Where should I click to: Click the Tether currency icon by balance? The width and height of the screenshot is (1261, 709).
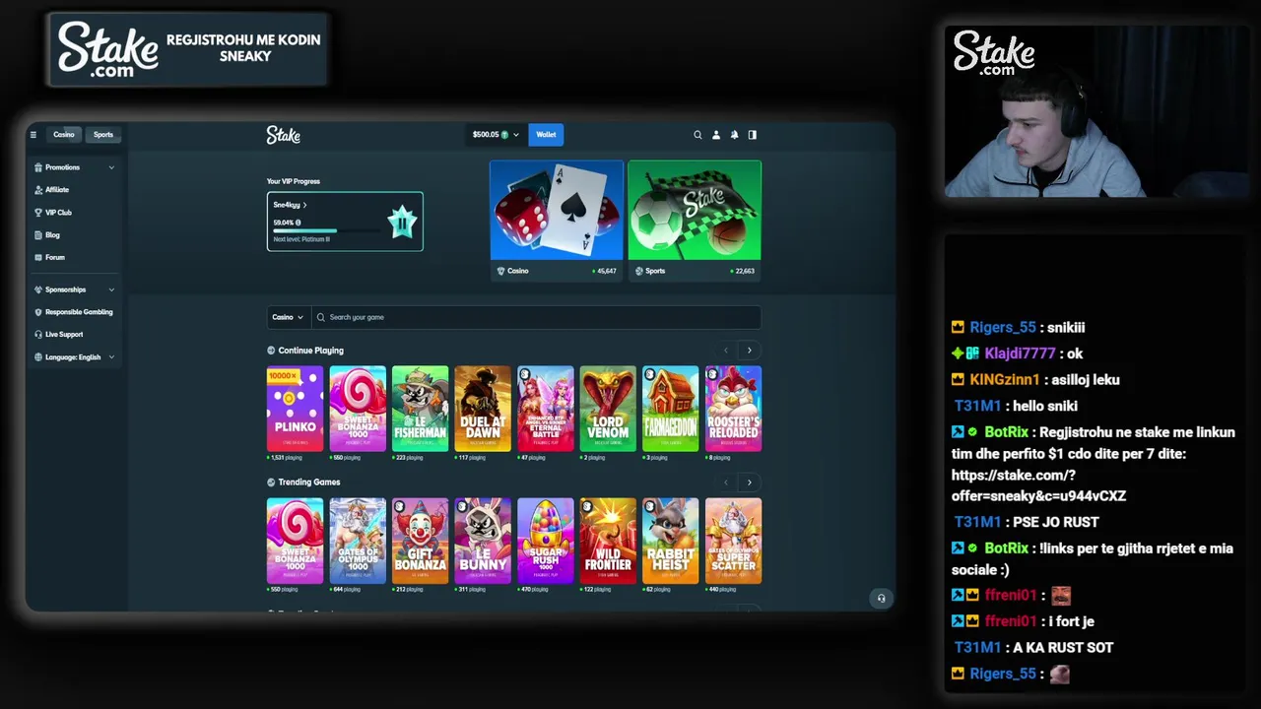pyautogui.click(x=504, y=135)
